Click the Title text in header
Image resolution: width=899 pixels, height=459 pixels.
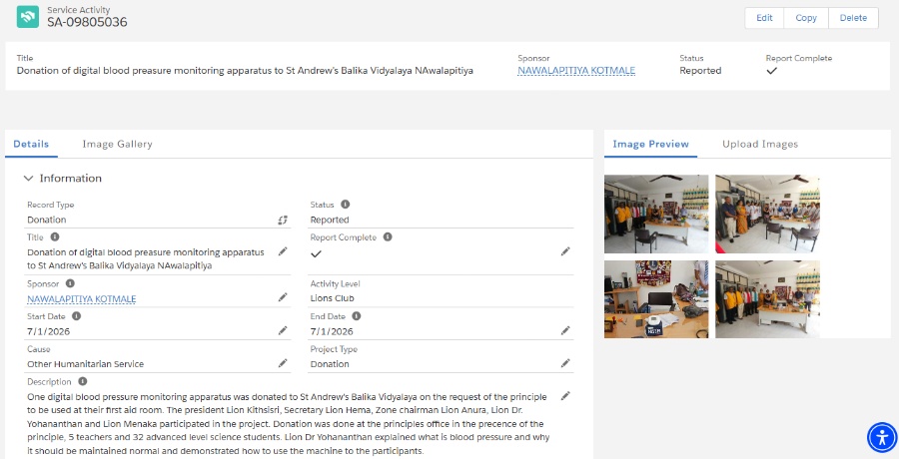coord(245,71)
